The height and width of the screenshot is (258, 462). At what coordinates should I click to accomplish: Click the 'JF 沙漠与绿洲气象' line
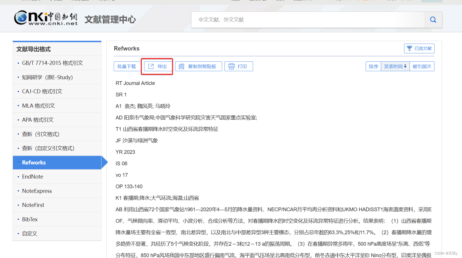click(x=137, y=141)
